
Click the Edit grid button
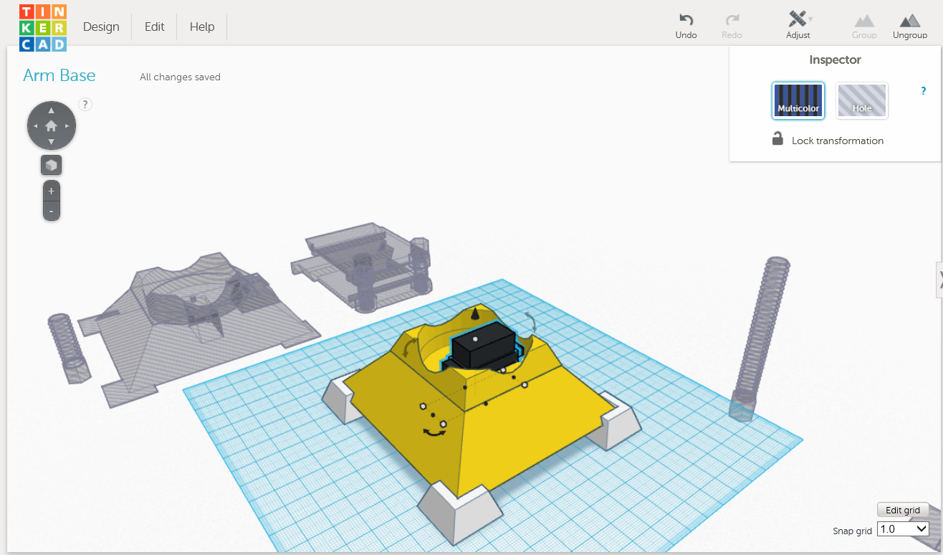pos(903,510)
